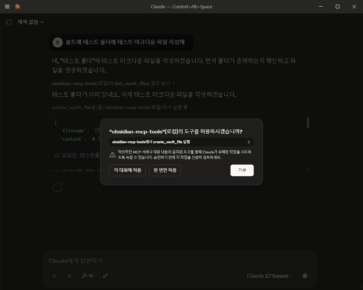Click the user message about 테스트 마크다운 파일
363x290 pixels.
coord(121,42)
